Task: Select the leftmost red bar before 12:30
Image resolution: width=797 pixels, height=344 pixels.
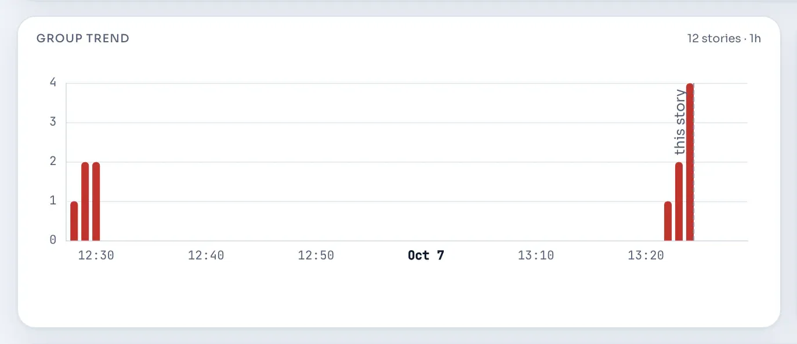Action: (x=74, y=221)
